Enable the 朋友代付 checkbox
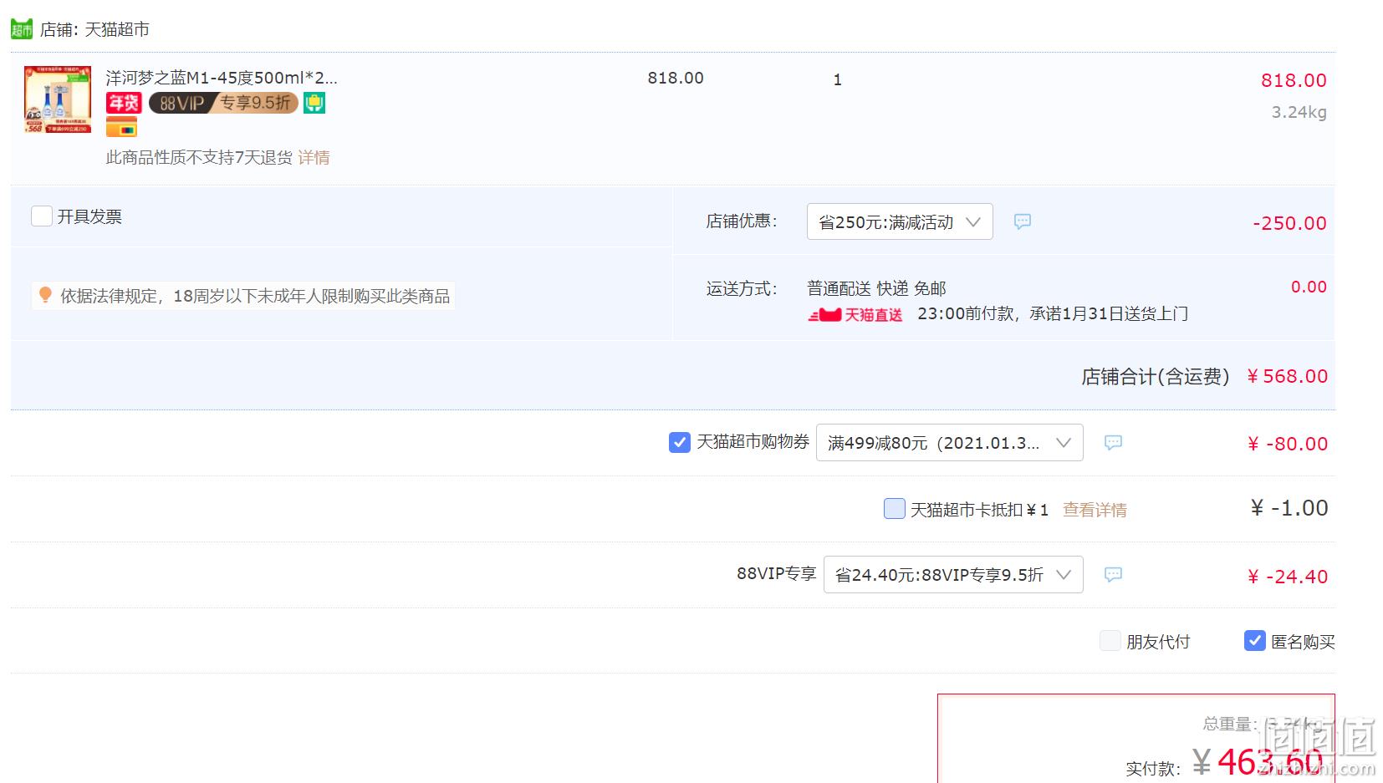The height and width of the screenshot is (783, 1383). [1110, 641]
